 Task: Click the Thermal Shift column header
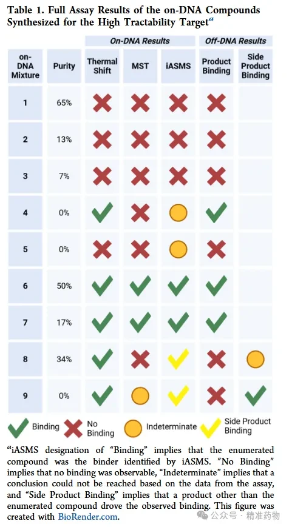[x=102, y=66]
